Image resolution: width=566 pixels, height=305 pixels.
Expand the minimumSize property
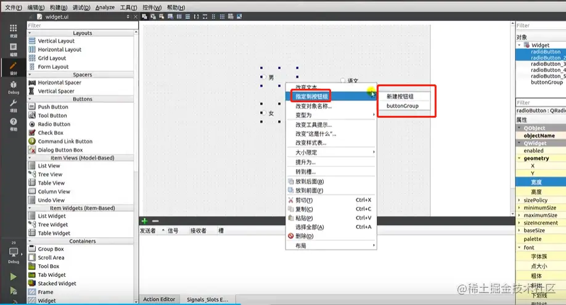(519, 208)
